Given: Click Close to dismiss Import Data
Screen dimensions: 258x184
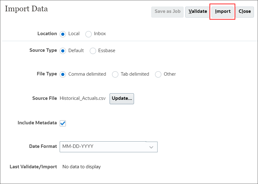Looking at the screenshot, I should click(x=245, y=12).
